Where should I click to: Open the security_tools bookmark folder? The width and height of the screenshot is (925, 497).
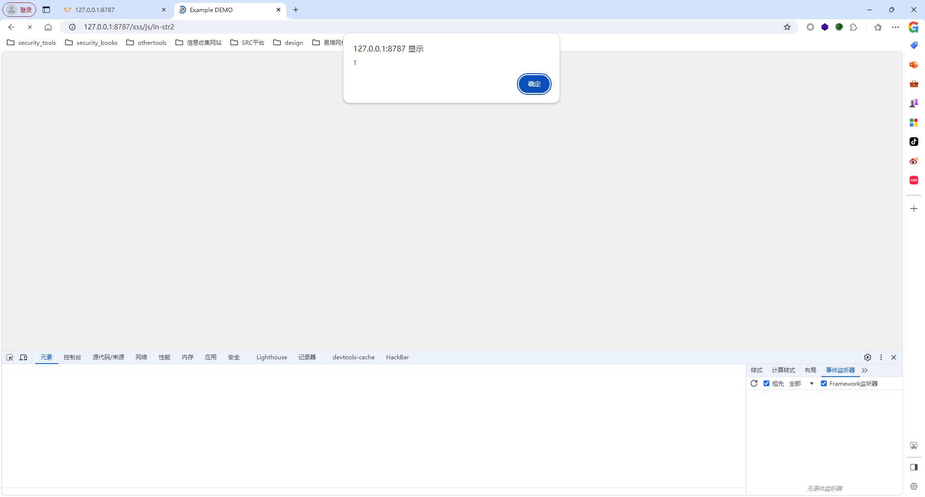pos(32,43)
